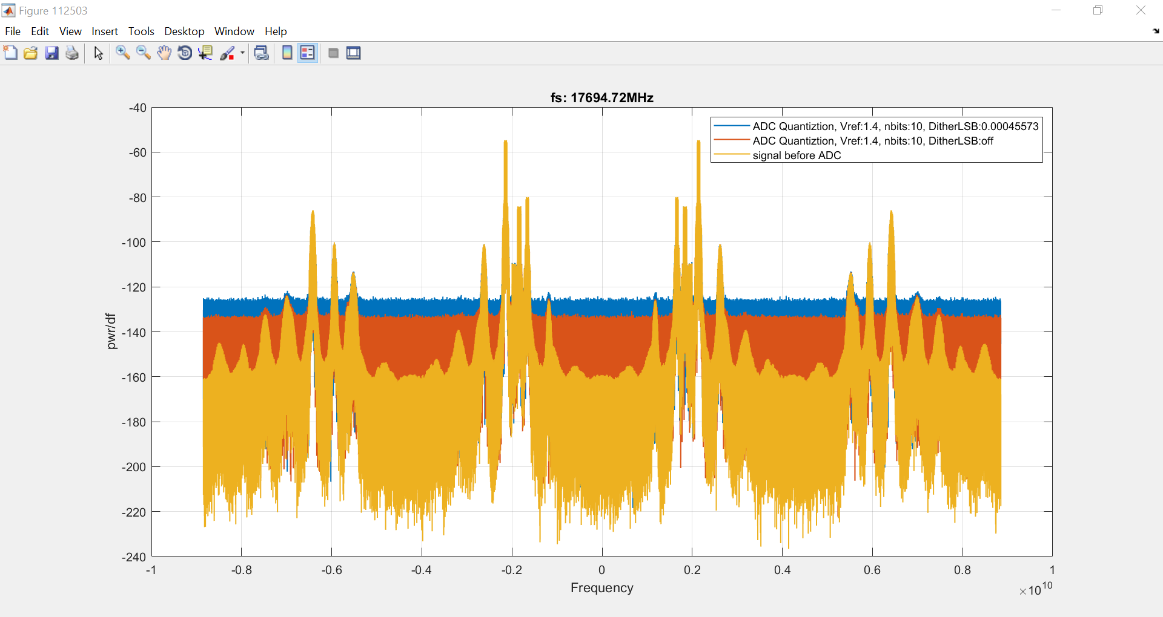Viewport: 1163px width, 617px height.
Task: Open the View menu
Action: (x=70, y=31)
